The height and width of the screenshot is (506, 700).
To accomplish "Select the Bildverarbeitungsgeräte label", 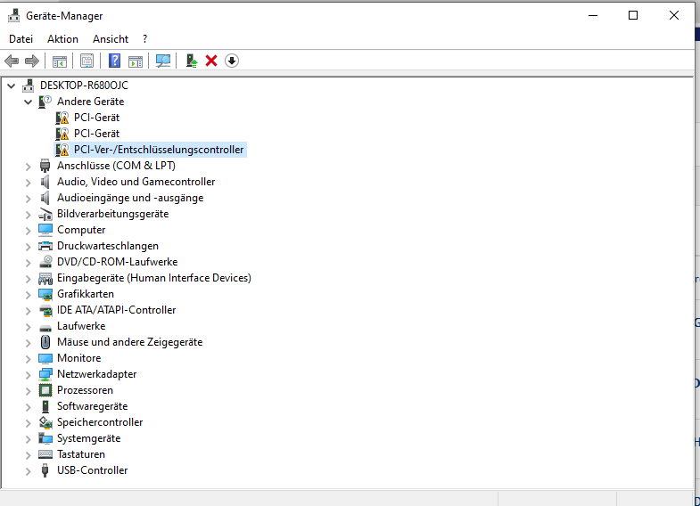I will tap(112, 214).
